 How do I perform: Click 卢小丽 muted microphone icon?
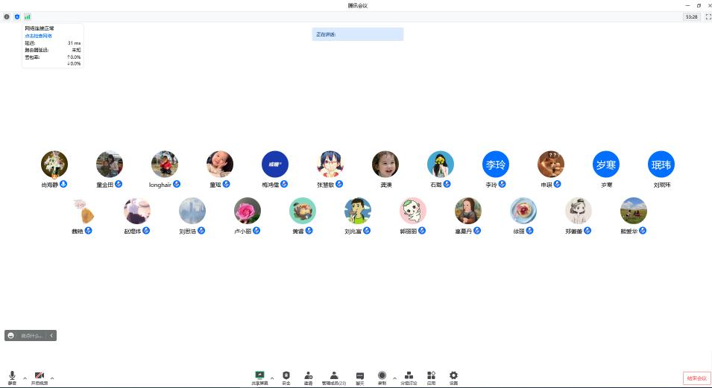[x=256, y=231]
